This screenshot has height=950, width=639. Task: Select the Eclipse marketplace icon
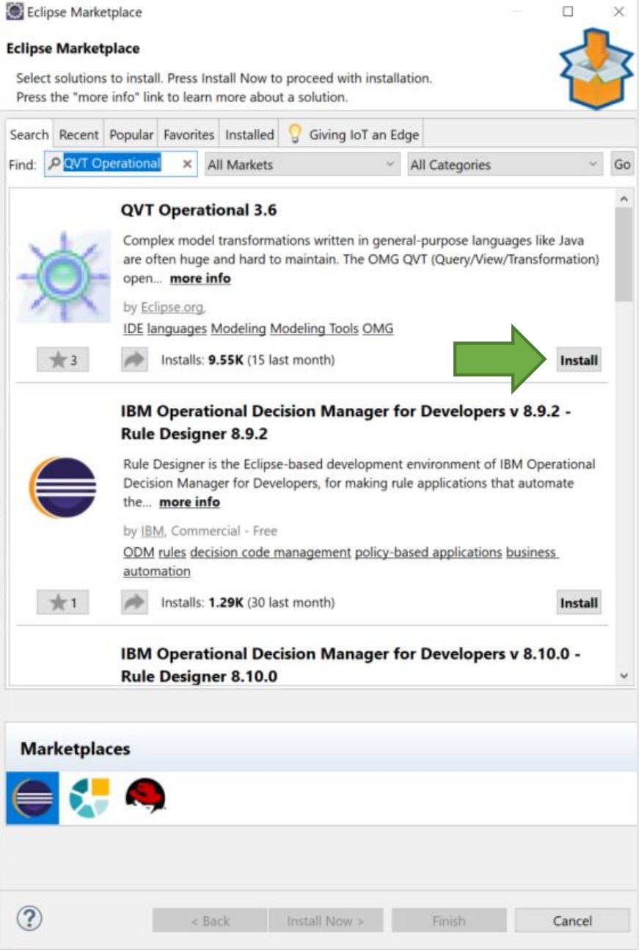coord(32,797)
